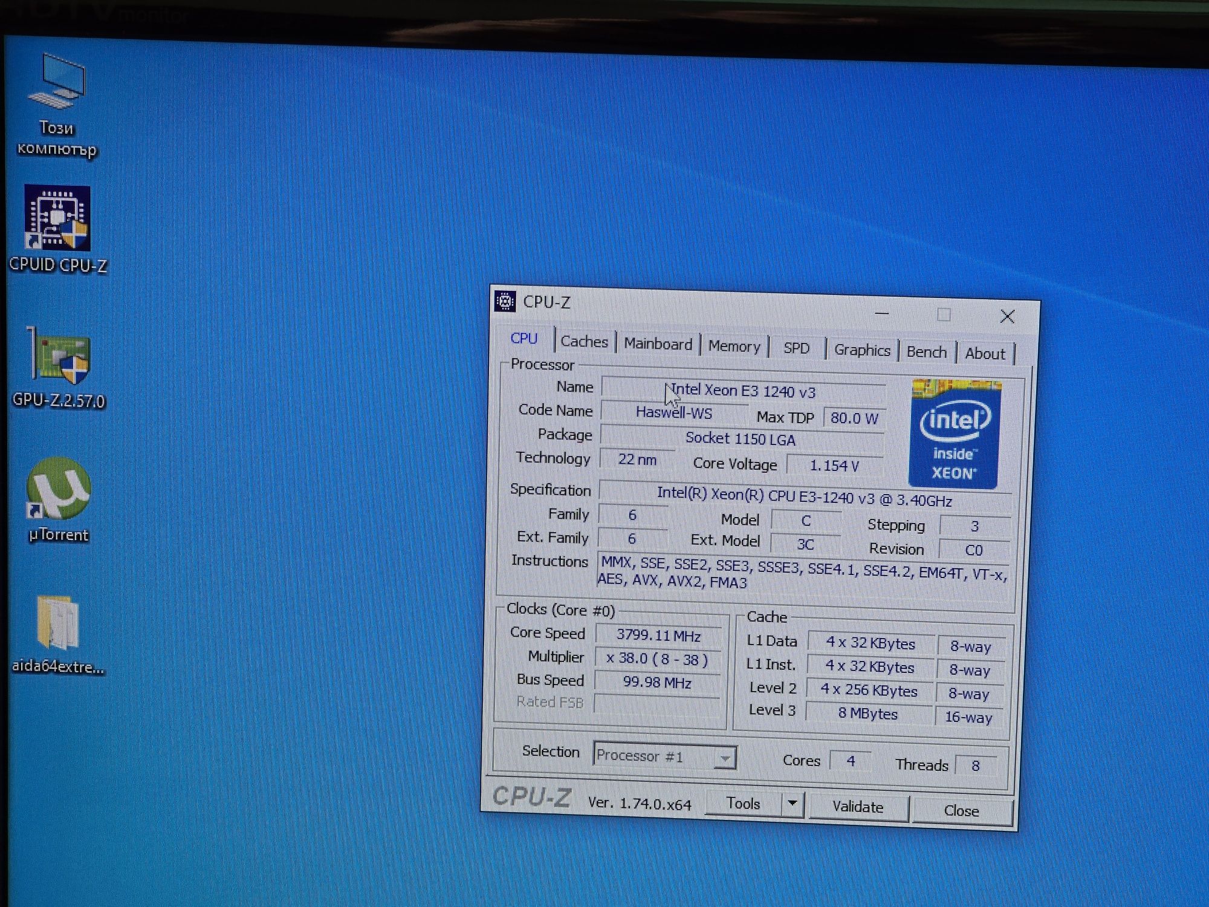
Task: Open the Tools dropdown arrow
Action: pos(792,804)
